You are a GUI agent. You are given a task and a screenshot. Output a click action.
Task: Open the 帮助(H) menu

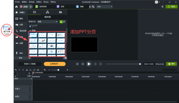(x=53, y=2)
